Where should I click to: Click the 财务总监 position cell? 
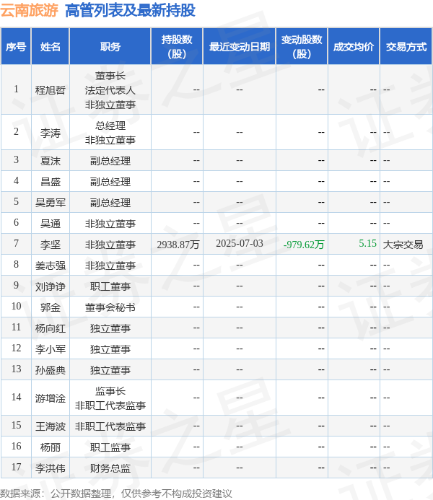[x=110, y=468]
